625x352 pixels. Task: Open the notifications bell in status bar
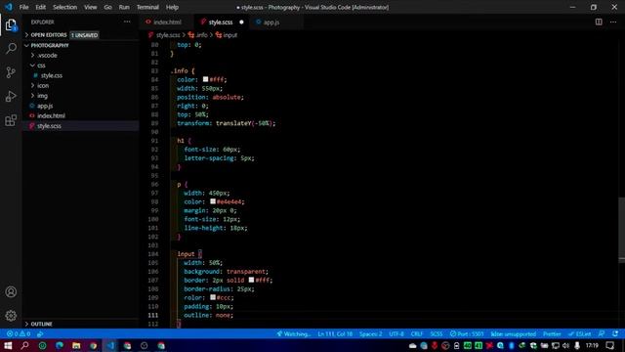coord(615,334)
